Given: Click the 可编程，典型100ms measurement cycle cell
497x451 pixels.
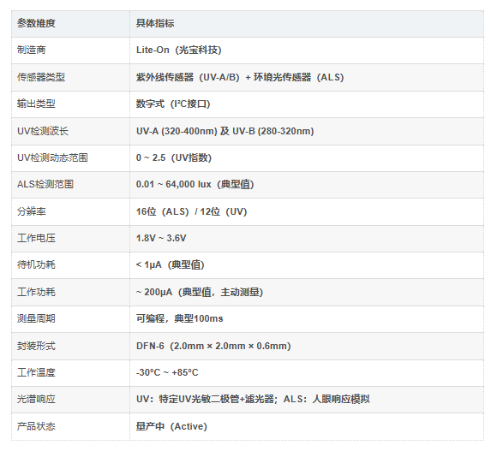Looking at the screenshot, I should pos(179,318).
